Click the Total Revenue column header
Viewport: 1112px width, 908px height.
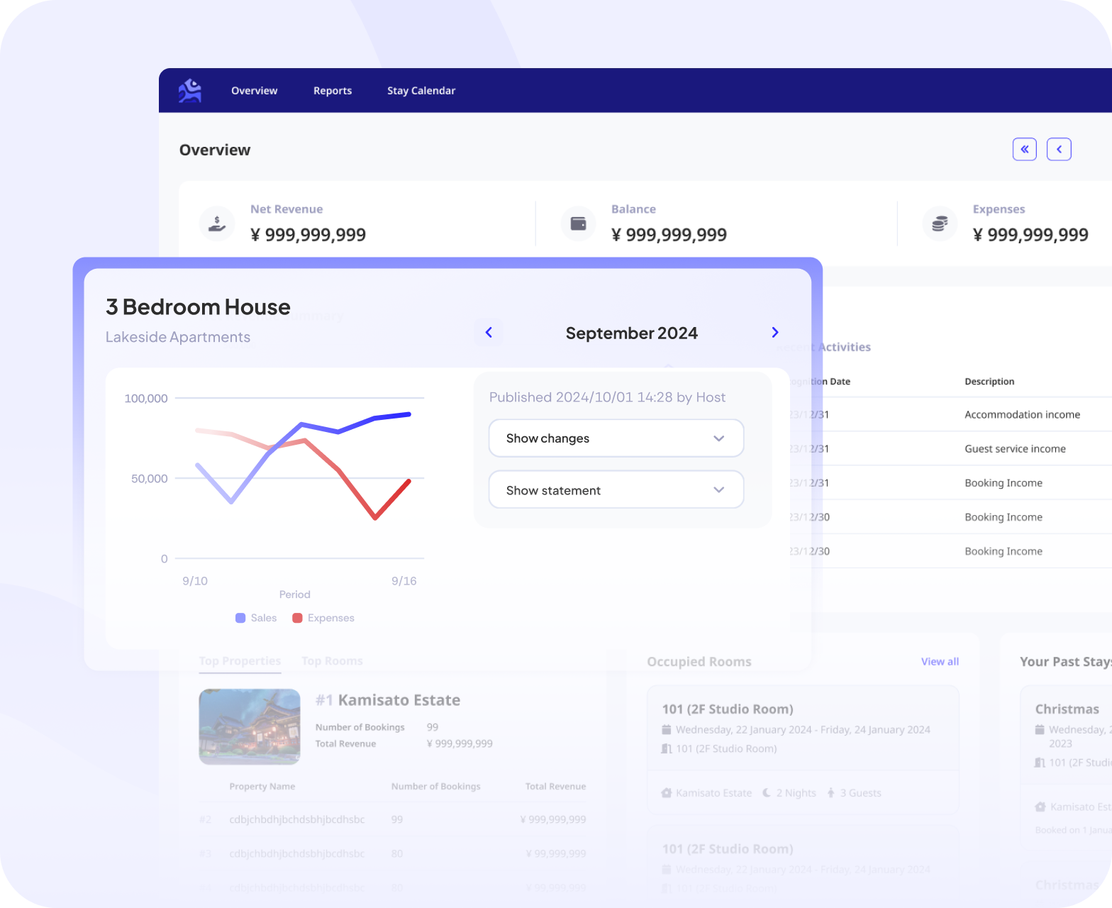[555, 786]
